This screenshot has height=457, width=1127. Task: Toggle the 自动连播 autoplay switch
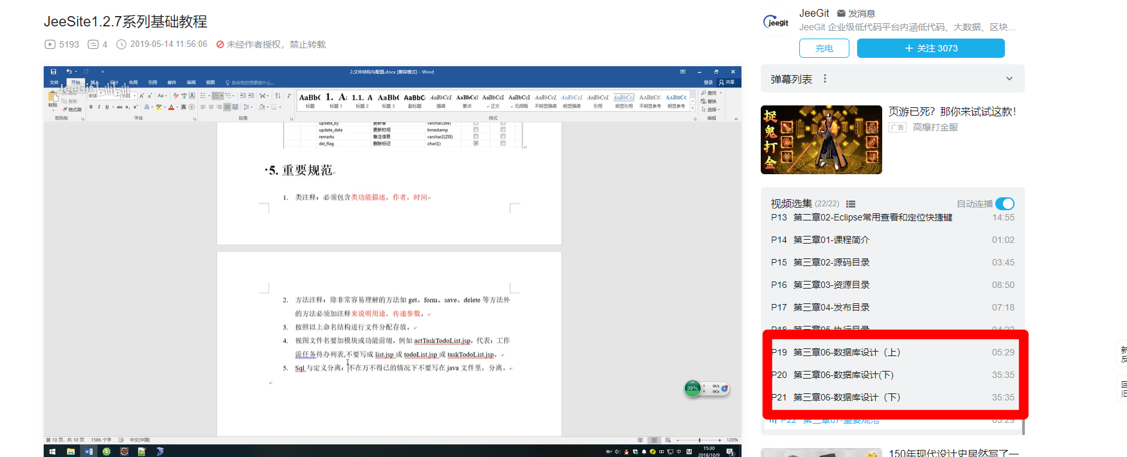click(1005, 204)
